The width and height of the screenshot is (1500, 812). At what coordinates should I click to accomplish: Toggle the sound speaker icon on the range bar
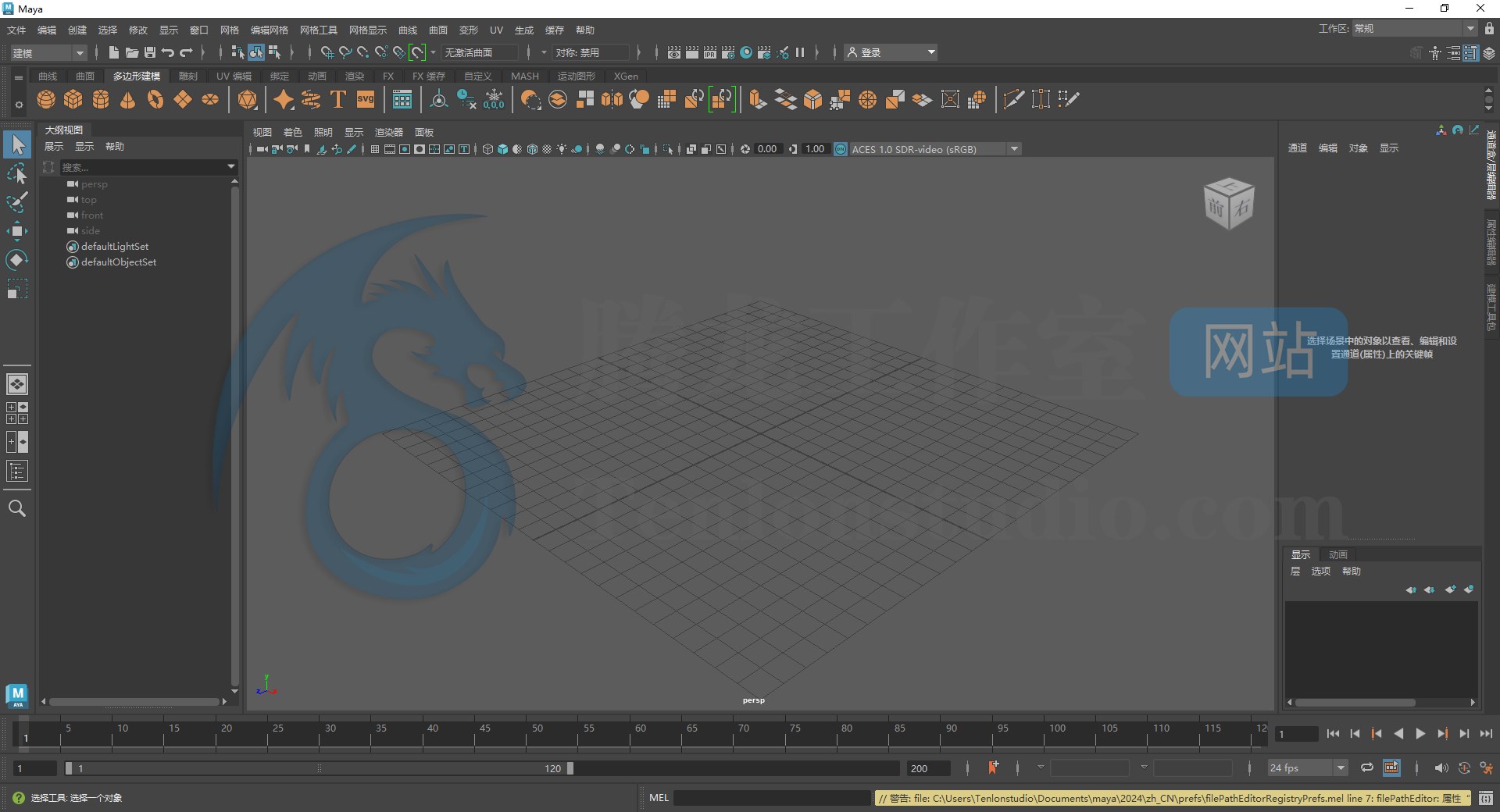coord(1441,767)
